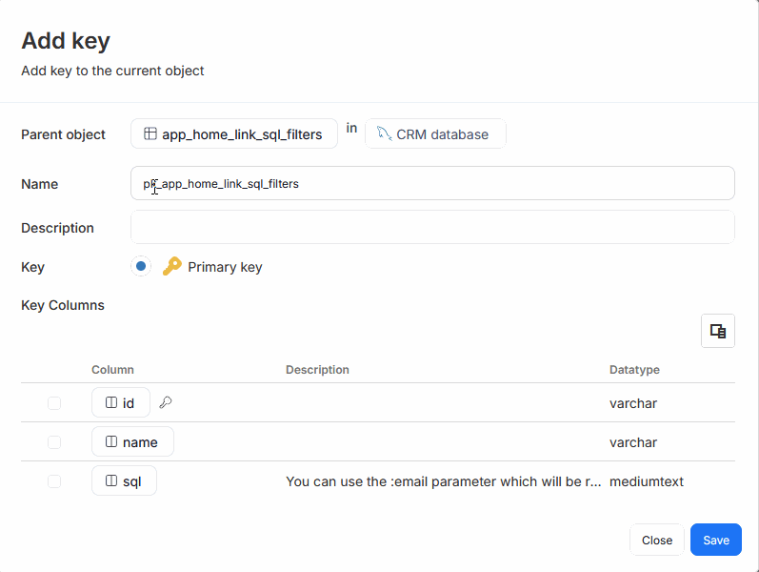
Task: Click the column picker icon button
Action: click(x=718, y=331)
